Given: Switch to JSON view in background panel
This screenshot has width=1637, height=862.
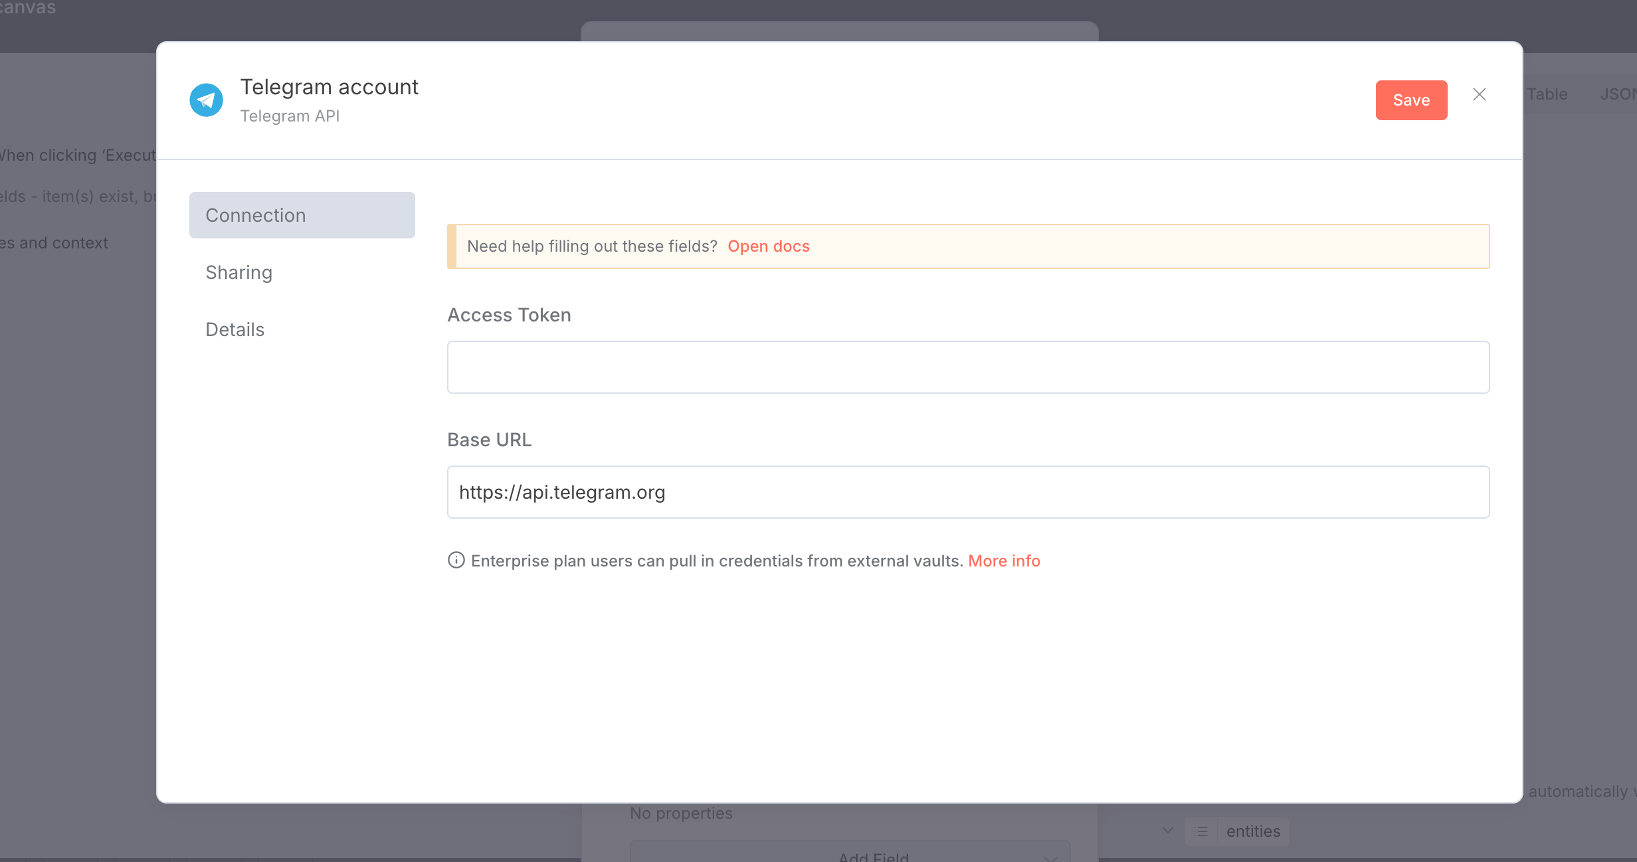Looking at the screenshot, I should (x=1617, y=94).
